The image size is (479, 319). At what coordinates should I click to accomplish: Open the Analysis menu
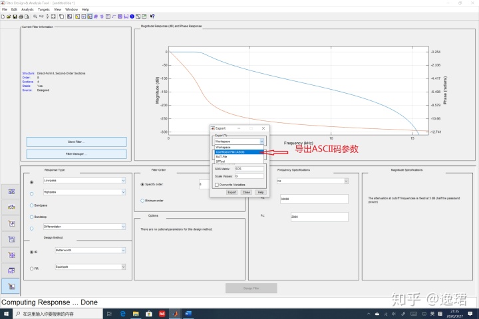click(27, 9)
